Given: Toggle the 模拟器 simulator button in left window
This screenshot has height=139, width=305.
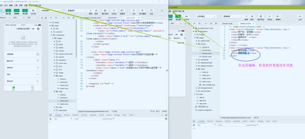Looking at the screenshot, I should (x=8, y=10).
